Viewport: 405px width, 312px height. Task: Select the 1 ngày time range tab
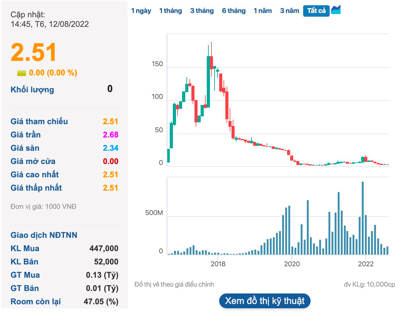(141, 11)
